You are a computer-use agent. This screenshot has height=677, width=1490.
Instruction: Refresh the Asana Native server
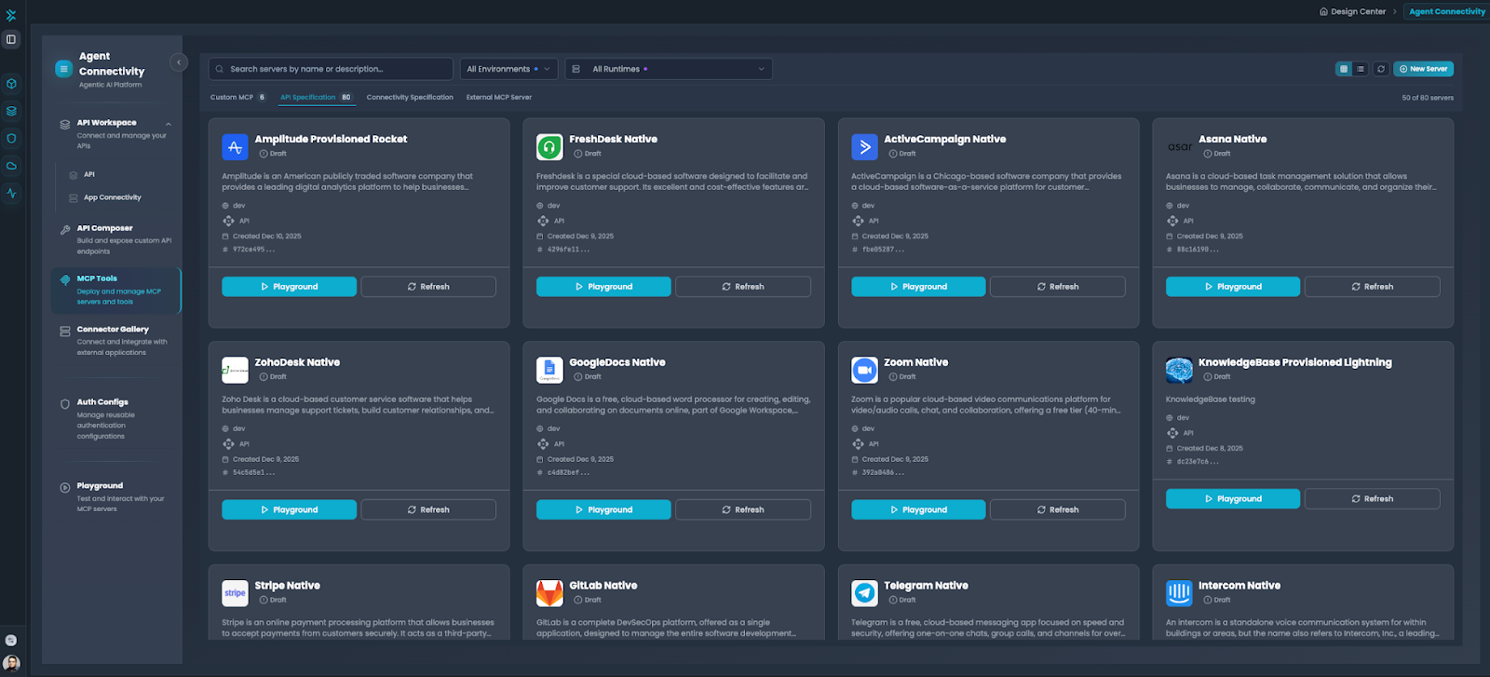1372,287
